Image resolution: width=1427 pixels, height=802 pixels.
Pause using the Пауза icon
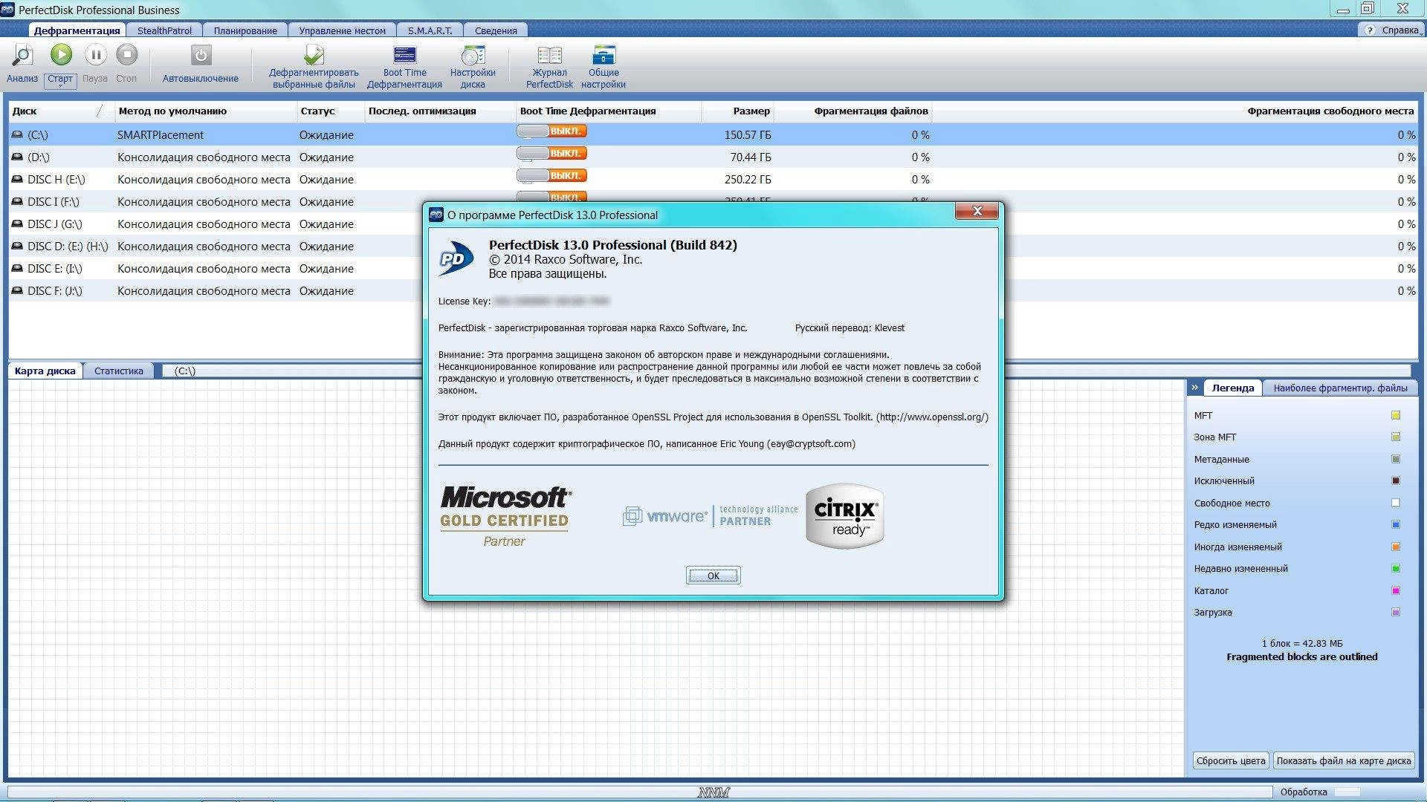(95, 54)
